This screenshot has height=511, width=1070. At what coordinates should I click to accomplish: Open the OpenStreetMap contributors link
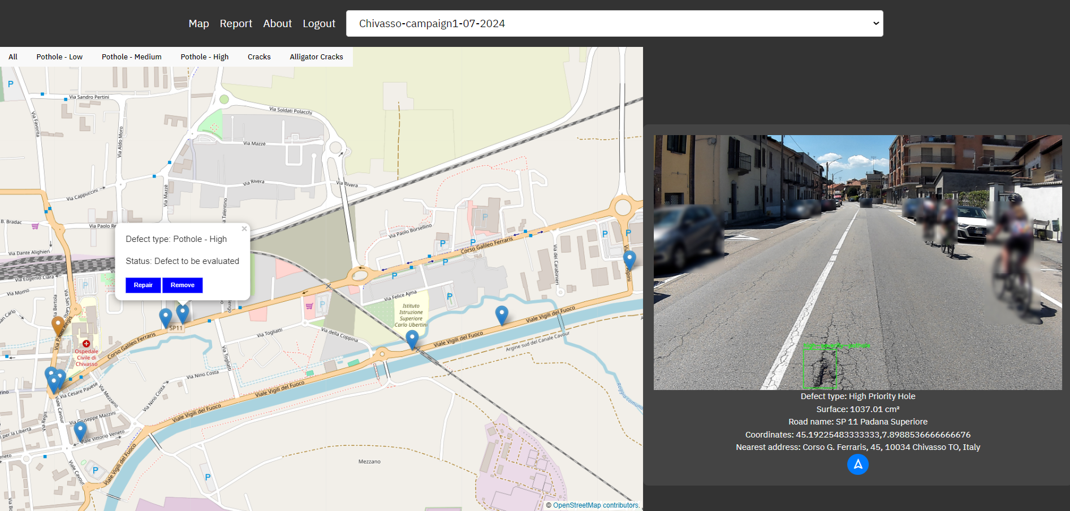[x=596, y=505]
